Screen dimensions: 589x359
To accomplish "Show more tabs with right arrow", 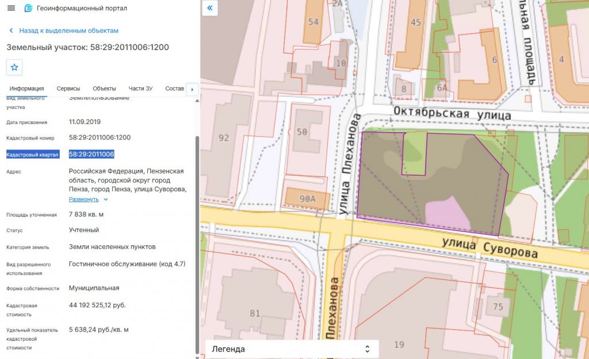I will (x=192, y=89).
